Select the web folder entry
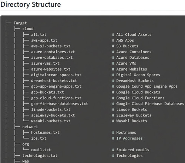 tap(26, 161)
